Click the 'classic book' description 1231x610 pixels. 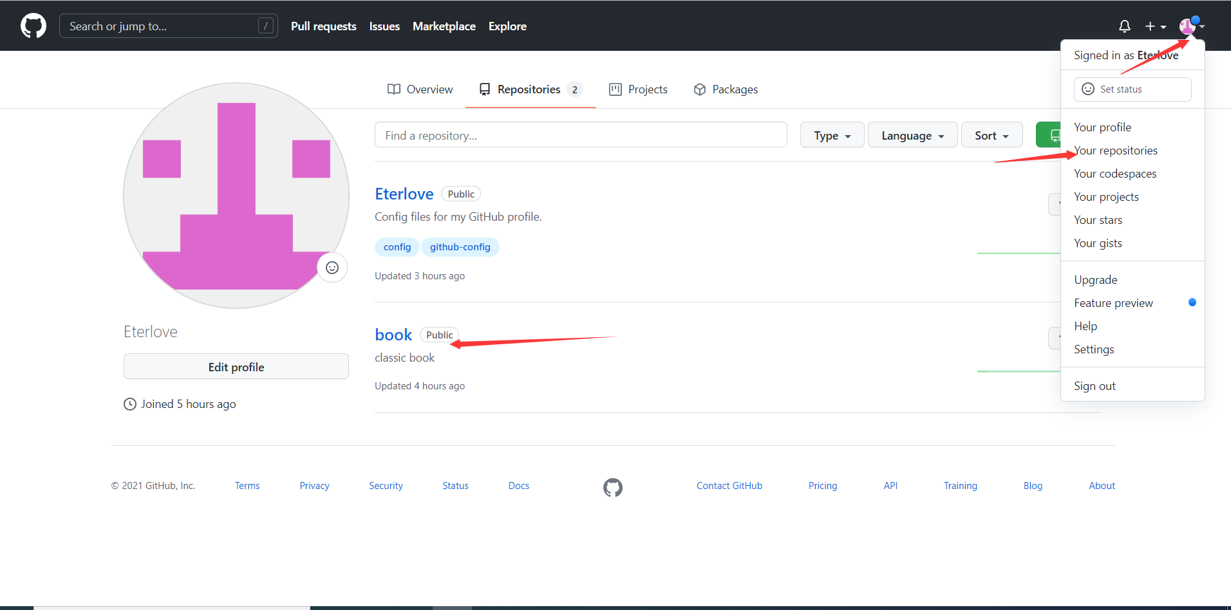point(404,358)
